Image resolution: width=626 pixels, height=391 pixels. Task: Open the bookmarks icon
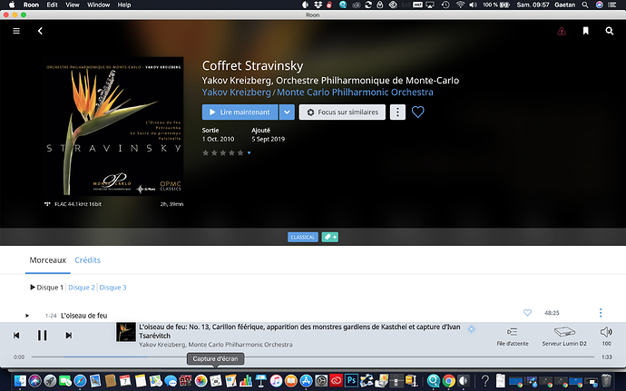pyautogui.click(x=585, y=31)
